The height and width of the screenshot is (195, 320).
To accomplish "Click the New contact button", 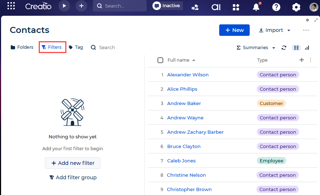I will tap(234, 30).
